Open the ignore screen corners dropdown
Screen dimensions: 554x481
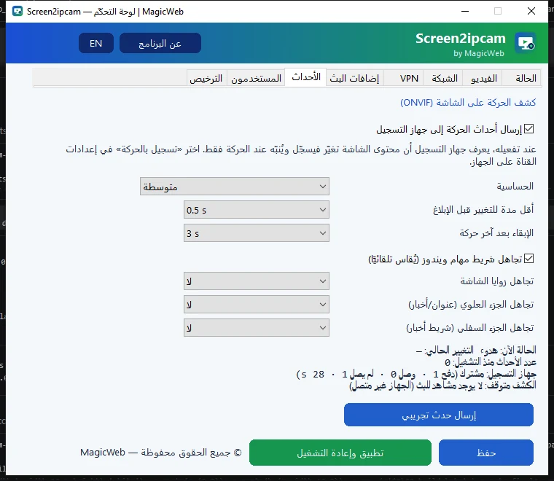[257, 281]
